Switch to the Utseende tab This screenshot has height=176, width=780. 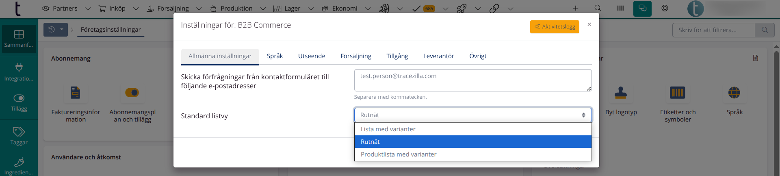(x=312, y=56)
